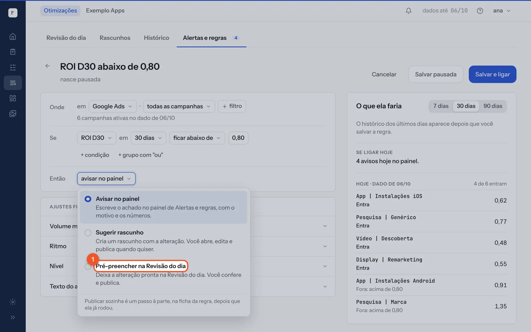Close the avisar no painel dropdown
This screenshot has width=531, height=332.
pos(106,179)
